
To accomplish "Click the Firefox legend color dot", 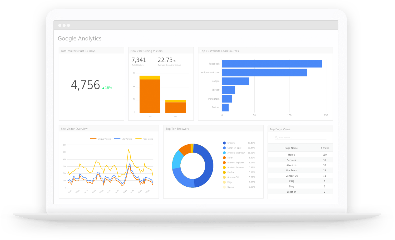I will click(224, 172).
